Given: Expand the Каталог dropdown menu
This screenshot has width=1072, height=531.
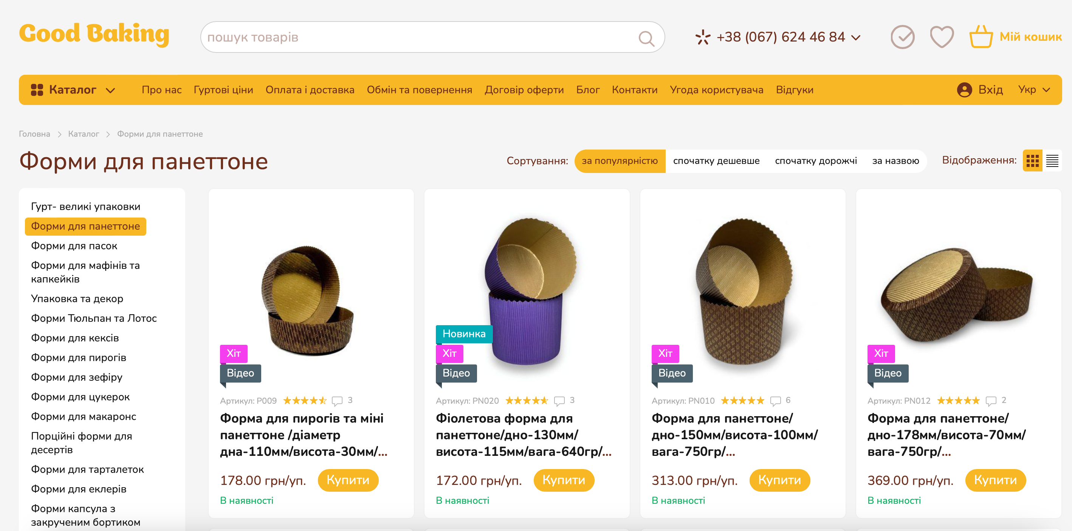Looking at the screenshot, I should (x=73, y=90).
